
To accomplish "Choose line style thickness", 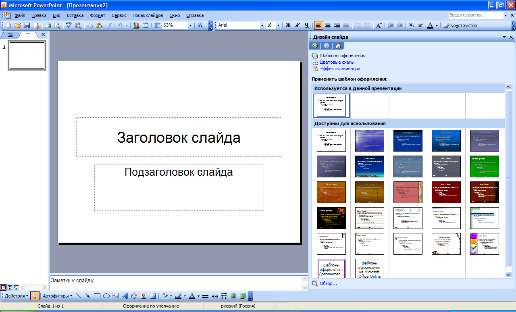I will (x=205, y=296).
